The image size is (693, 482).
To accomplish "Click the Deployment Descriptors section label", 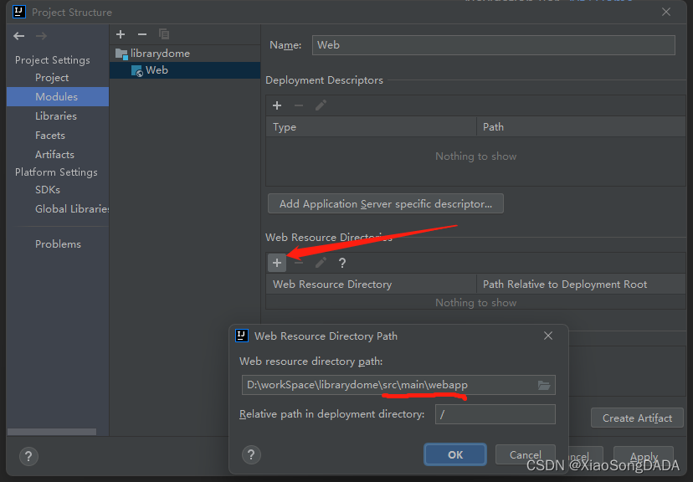I will 324,80.
